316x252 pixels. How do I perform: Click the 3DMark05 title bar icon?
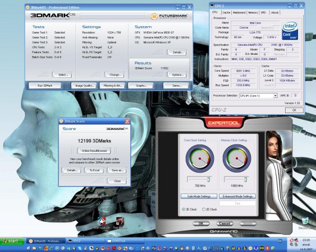click(28, 7)
